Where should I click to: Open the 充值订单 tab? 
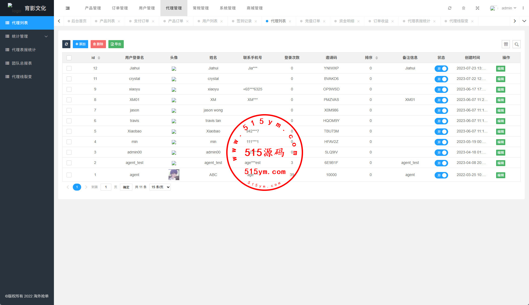click(312, 21)
